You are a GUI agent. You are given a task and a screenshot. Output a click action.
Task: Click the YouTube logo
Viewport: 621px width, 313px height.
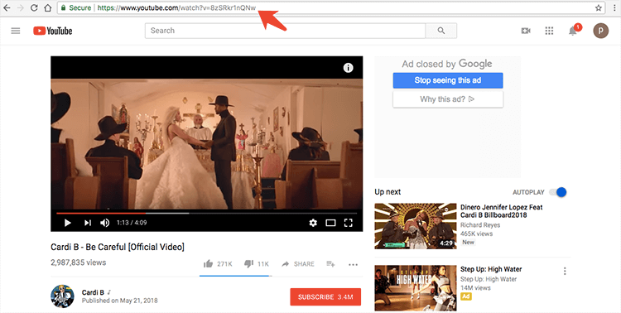click(x=53, y=31)
